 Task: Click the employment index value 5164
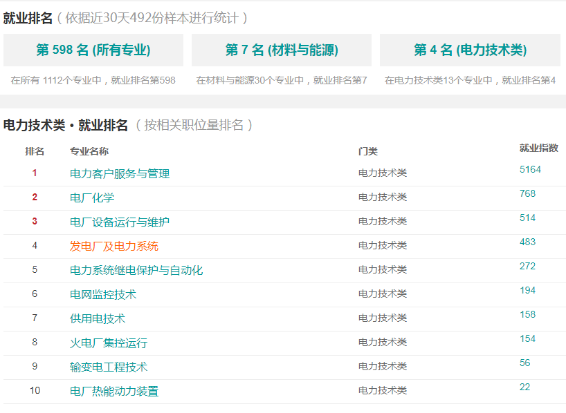[530, 169]
